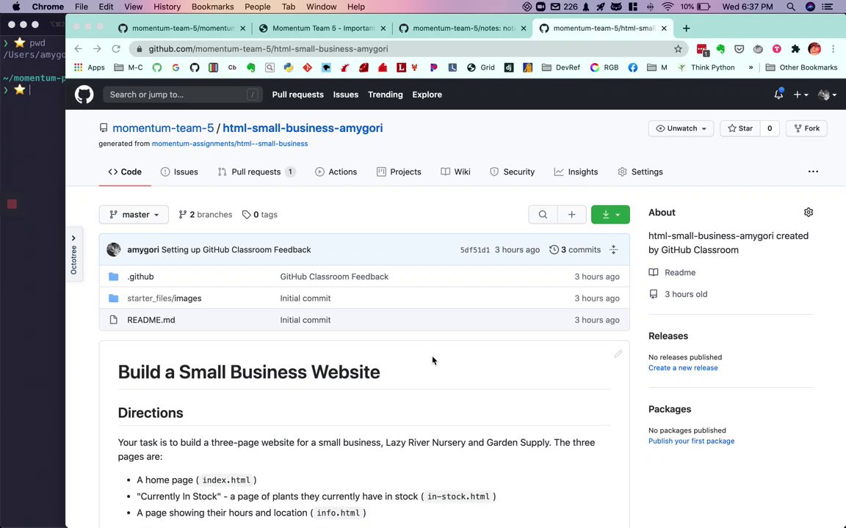The image size is (846, 528).
Task: Expand the green download code dropdown
Action: click(610, 215)
